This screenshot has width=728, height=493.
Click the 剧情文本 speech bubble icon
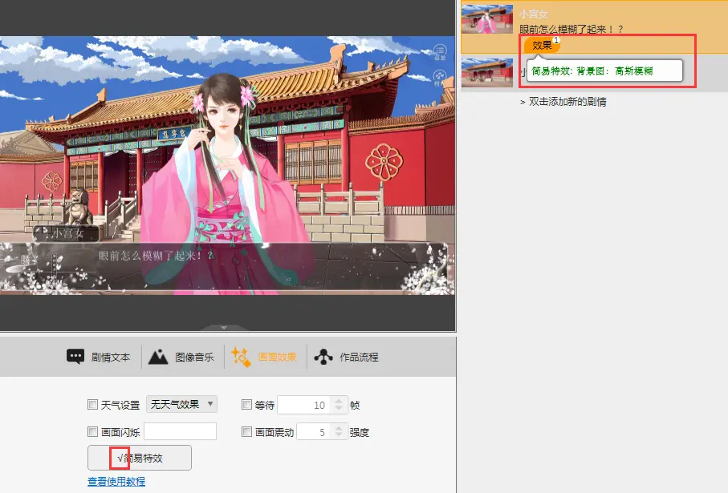click(75, 357)
